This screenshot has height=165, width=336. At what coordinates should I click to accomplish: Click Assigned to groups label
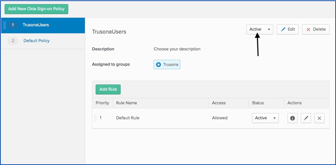coord(111,64)
